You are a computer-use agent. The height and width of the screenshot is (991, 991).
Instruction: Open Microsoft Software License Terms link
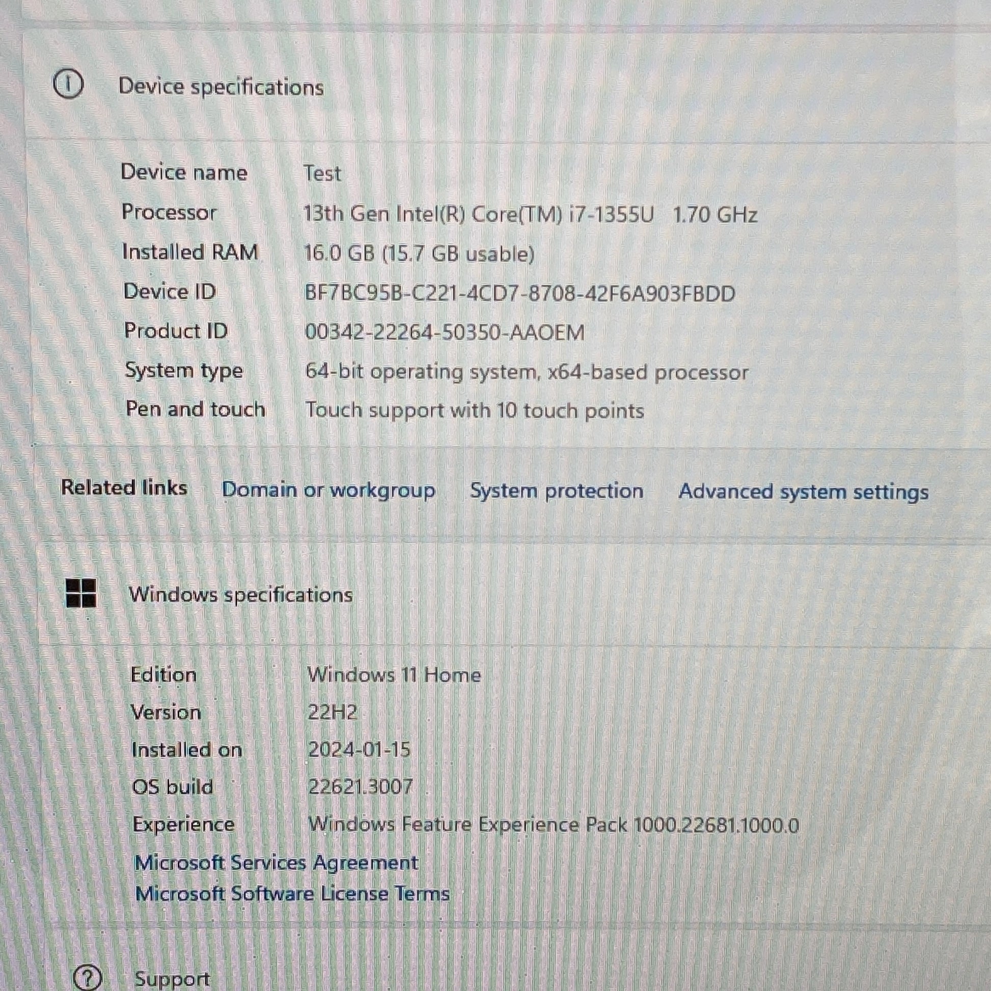292,894
